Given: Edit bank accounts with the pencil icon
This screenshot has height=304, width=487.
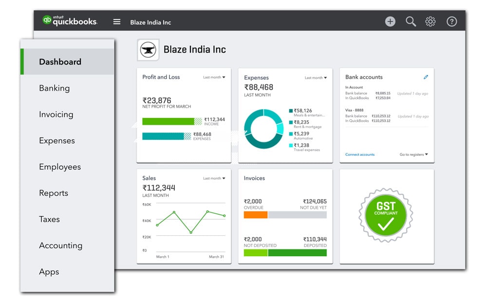Looking at the screenshot, I should point(426,77).
